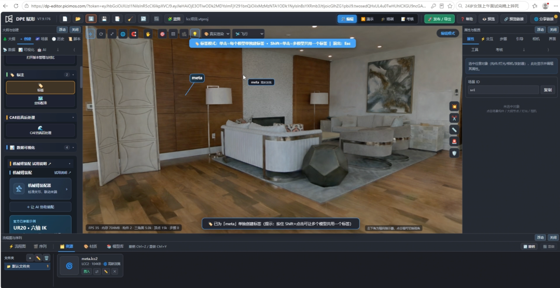The height and width of the screenshot is (288, 560).
Task: Switch to 演示 mode tab
Action: coord(367,19)
